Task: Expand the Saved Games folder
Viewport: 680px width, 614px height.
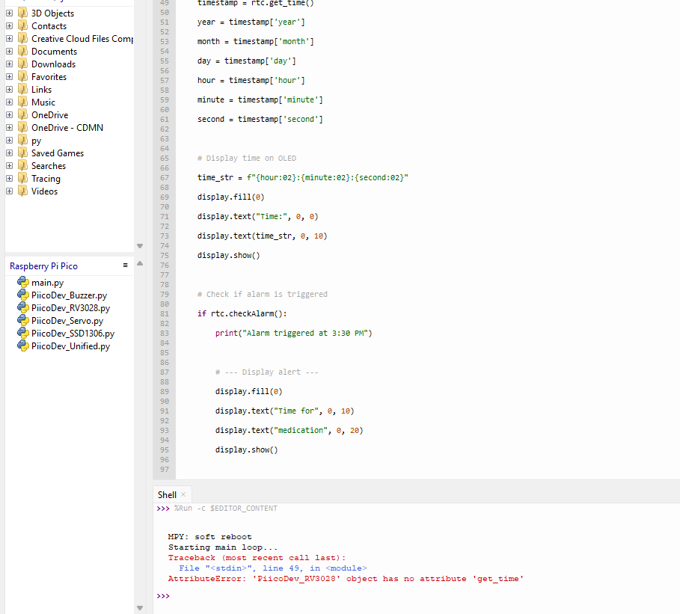Action: [x=9, y=153]
